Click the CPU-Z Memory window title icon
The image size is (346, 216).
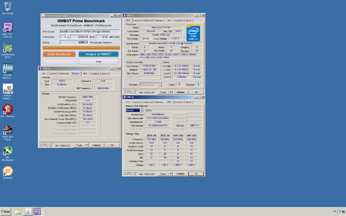point(40,68)
